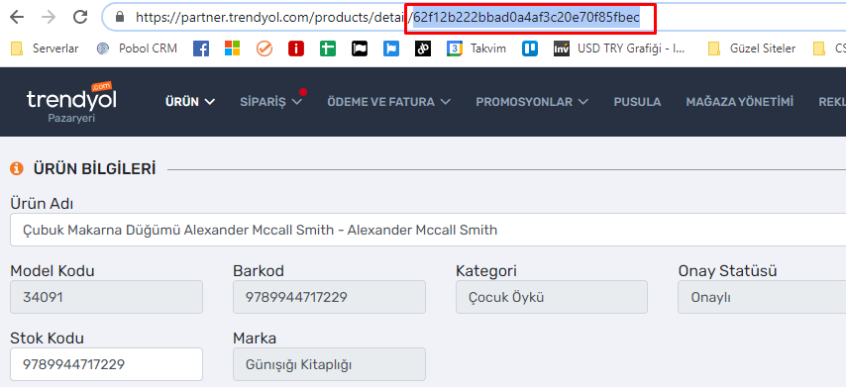Open the Takvim calendar bookmark
This screenshot has height=387, width=846.
pos(476,48)
